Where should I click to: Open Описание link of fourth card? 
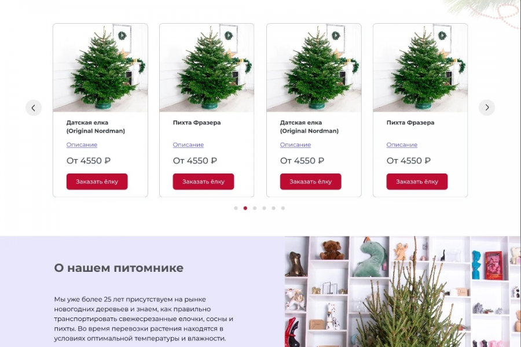click(x=402, y=145)
